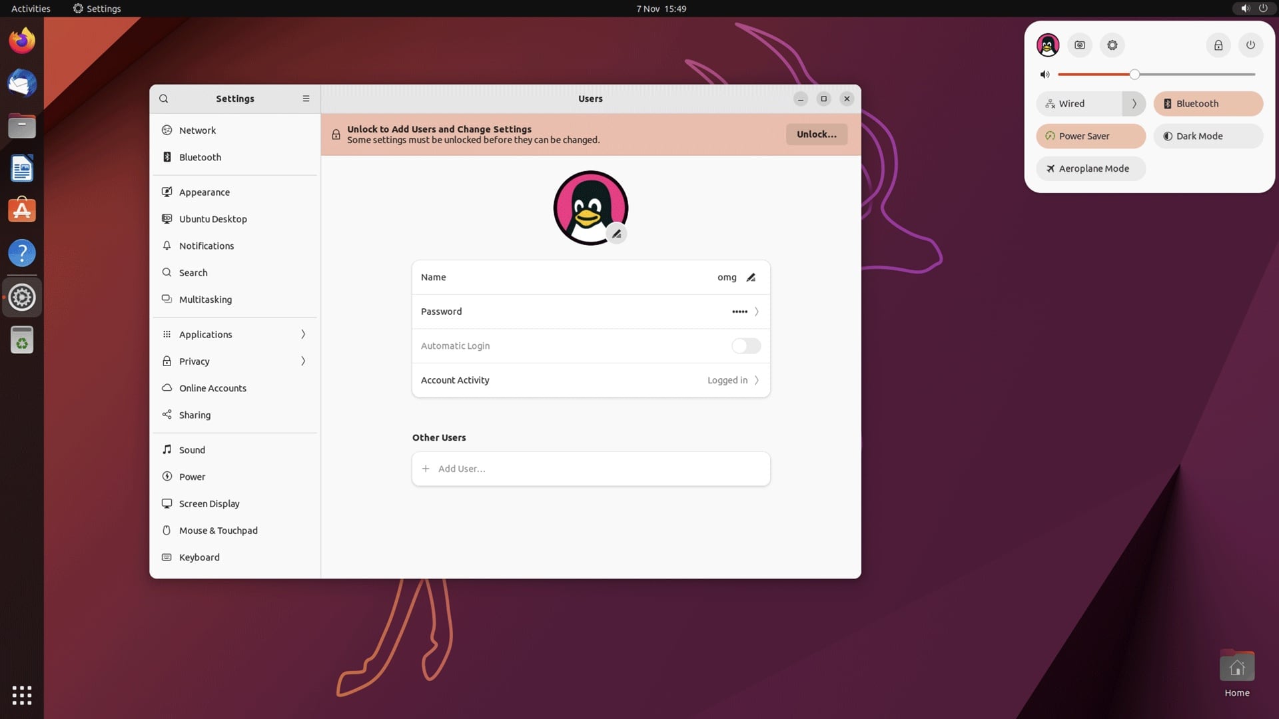
Task: Edit the user avatar with the pencil badge
Action: 617,234
